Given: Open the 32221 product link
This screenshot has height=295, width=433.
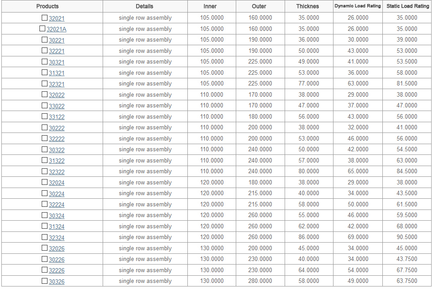Looking at the screenshot, I should point(56,51).
